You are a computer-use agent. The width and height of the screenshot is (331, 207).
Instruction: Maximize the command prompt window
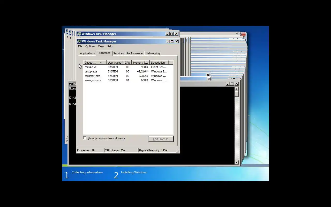pyautogui.click(x=232, y=84)
